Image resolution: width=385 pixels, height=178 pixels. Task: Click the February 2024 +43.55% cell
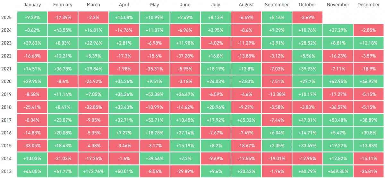(62, 30)
